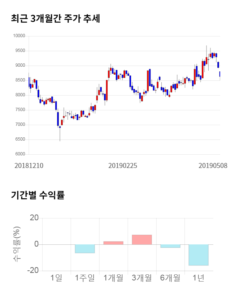
Task: Select the 20181210 date label
Action: (x=29, y=166)
